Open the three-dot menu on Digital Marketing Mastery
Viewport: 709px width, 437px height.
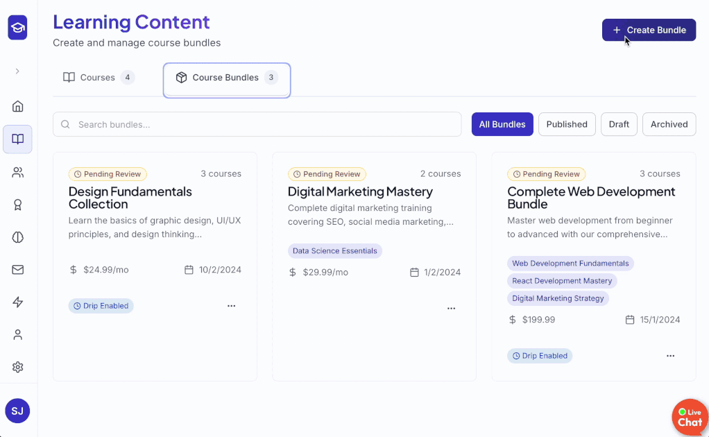tap(451, 308)
